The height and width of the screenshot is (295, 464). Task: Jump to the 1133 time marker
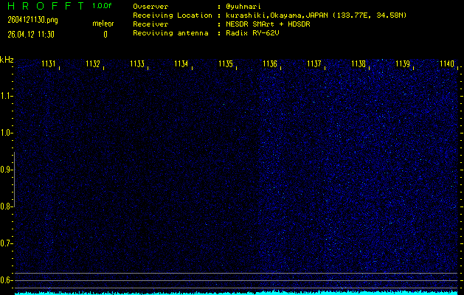click(x=138, y=64)
